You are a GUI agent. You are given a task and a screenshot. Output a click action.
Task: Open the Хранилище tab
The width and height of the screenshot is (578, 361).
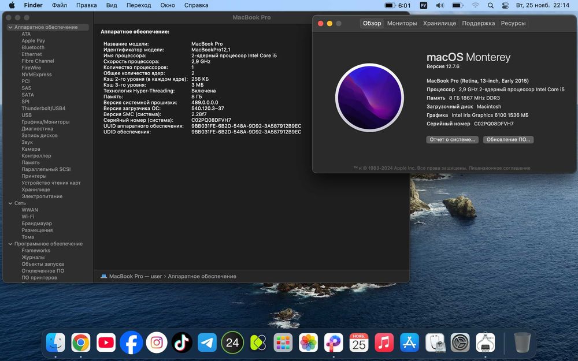tap(439, 23)
